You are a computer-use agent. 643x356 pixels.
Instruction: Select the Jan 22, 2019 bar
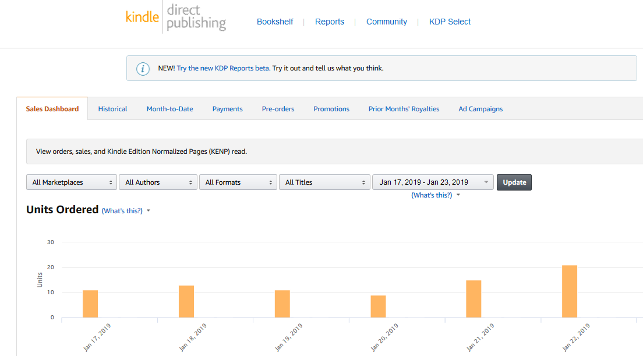570,291
